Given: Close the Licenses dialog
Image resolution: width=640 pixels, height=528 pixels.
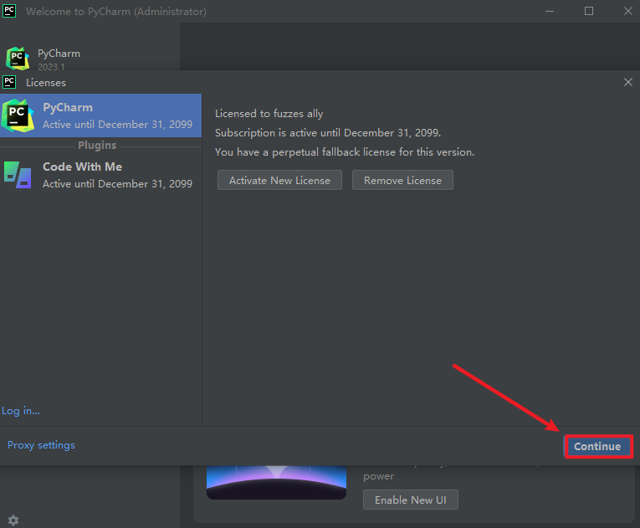Looking at the screenshot, I should click(628, 82).
